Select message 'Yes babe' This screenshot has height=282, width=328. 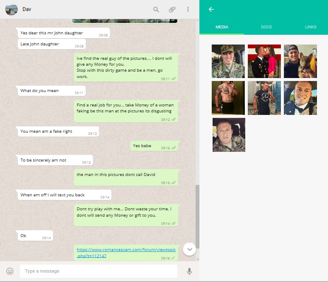[x=154, y=146]
